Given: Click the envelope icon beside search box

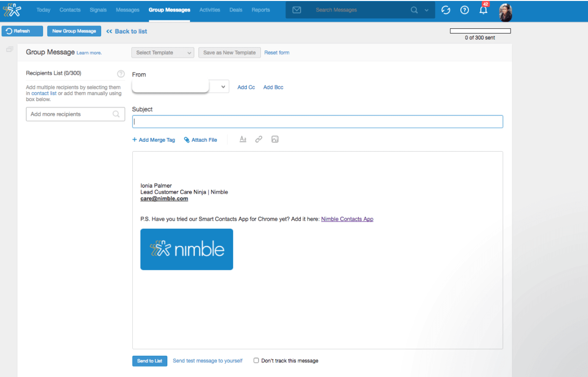Looking at the screenshot, I should 297,10.
